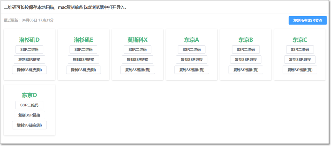Click 复制SSR链接 under 东京A
Image resolution: width=331 pixels, height=146 pixels.
click(x=192, y=60)
